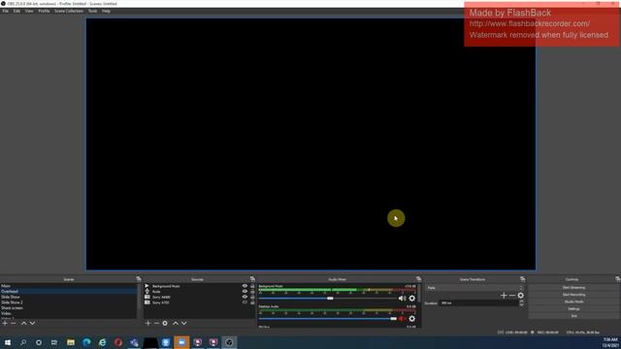Open transition properties gear
The image size is (621, 349).
pos(520,295)
